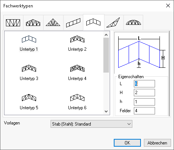
Task: Switch to the trapezoidal truss tab
Action: 33,23
